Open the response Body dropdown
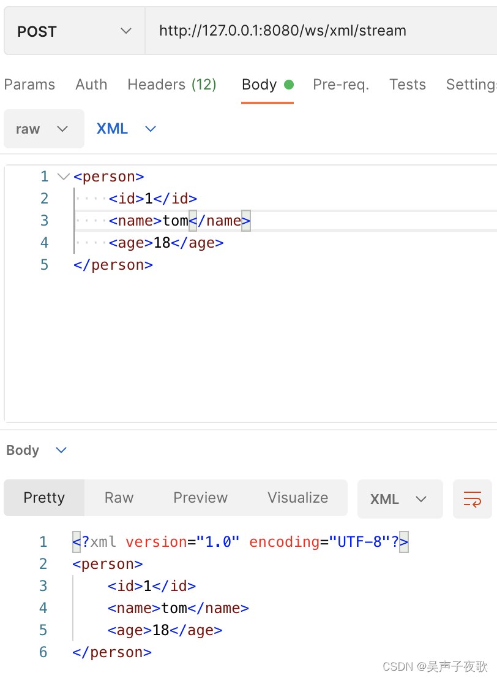Viewport: 497px width, 678px height. click(x=36, y=450)
